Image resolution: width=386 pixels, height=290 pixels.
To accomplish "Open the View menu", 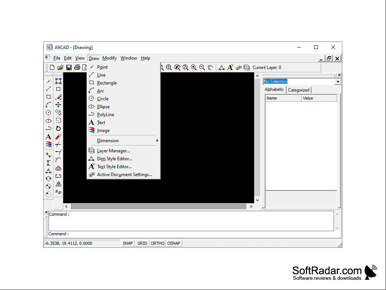I will pos(80,58).
